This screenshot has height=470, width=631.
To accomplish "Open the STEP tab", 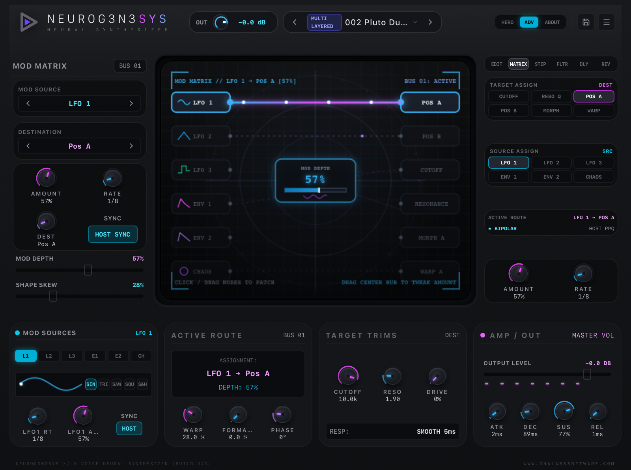I will click(x=540, y=64).
